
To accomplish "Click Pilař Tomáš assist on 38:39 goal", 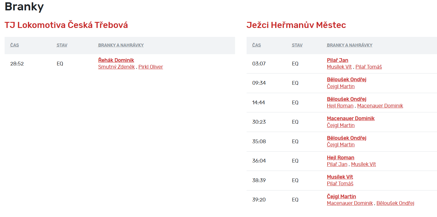I will pos(340,184).
